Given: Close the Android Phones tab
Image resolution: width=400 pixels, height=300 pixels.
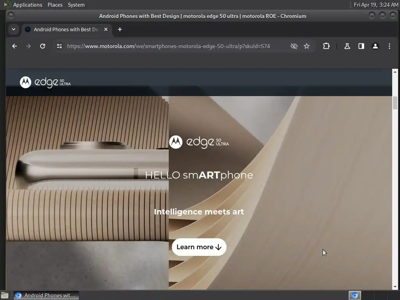Looking at the screenshot, I should click(106, 29).
